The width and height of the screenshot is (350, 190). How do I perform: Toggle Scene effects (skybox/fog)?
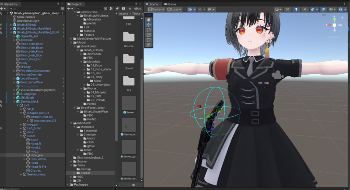pos(312,9)
